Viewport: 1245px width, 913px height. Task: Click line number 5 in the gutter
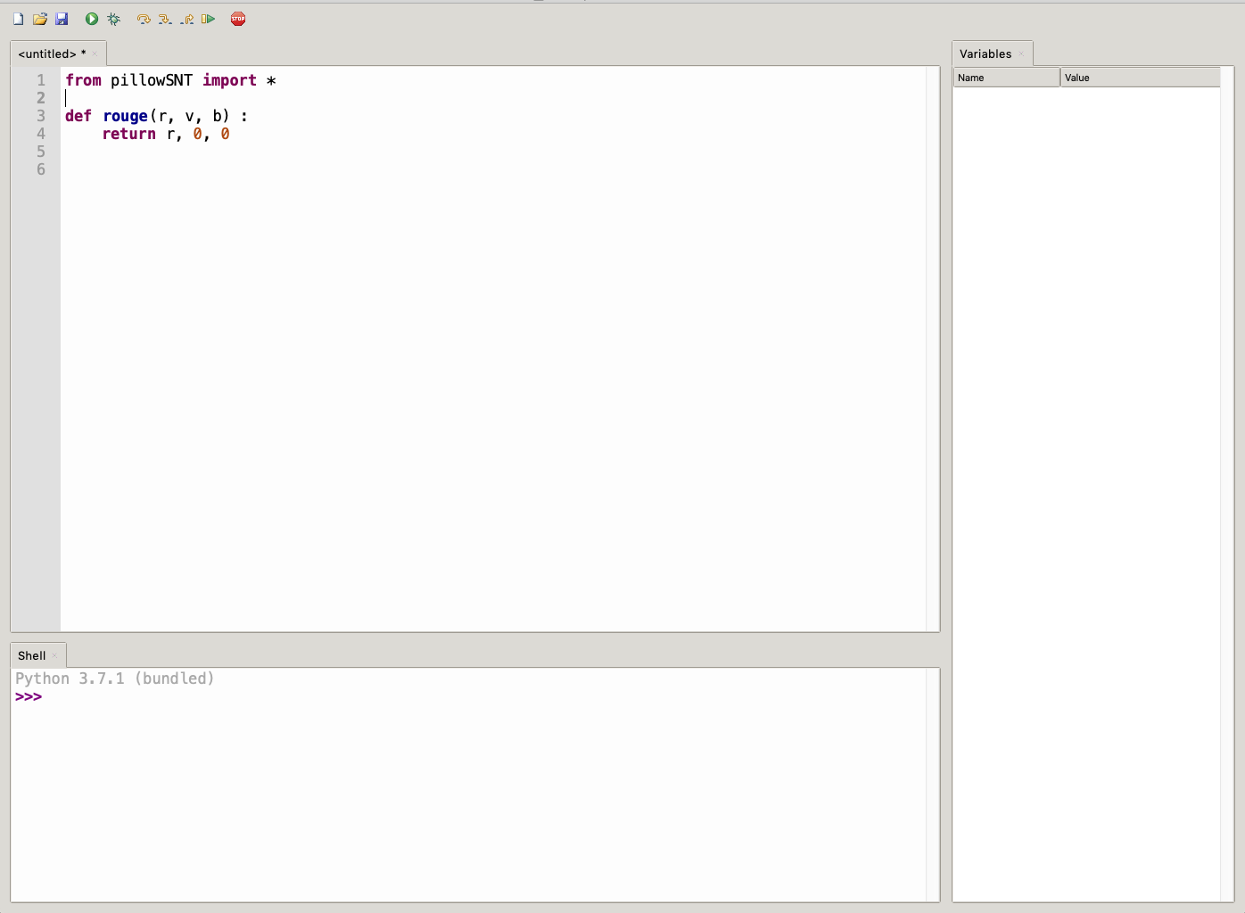pos(41,152)
